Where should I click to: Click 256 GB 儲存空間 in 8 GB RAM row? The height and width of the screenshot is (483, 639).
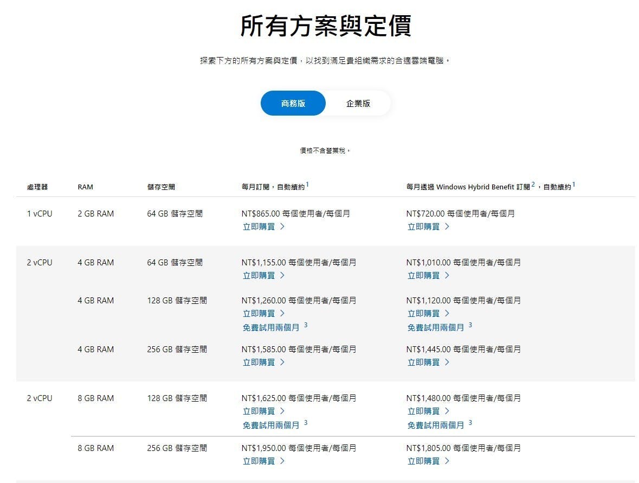pos(177,448)
